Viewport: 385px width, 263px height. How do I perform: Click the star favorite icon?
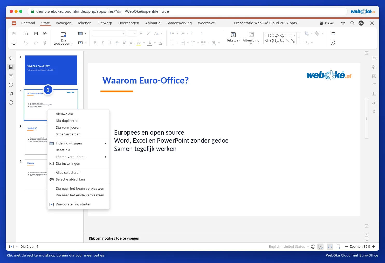pos(343,23)
